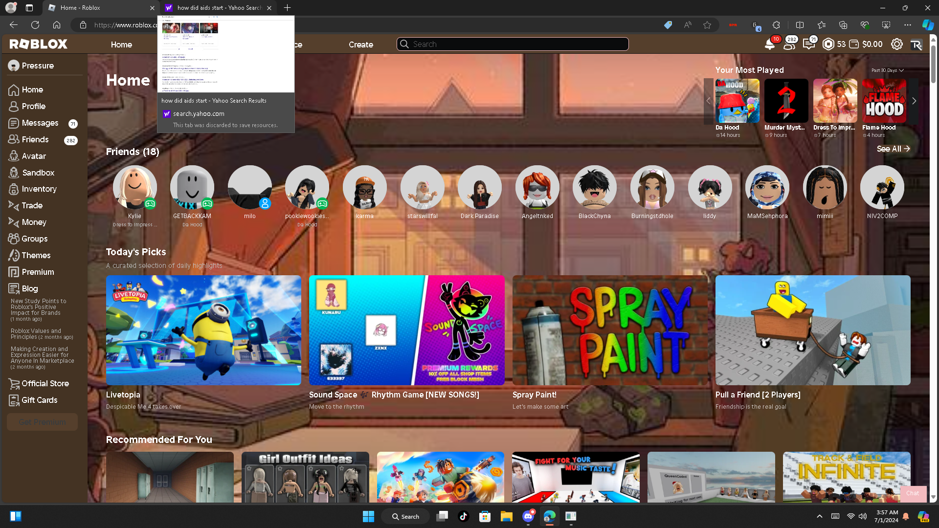Open Messages in the sidebar

[x=40, y=123]
